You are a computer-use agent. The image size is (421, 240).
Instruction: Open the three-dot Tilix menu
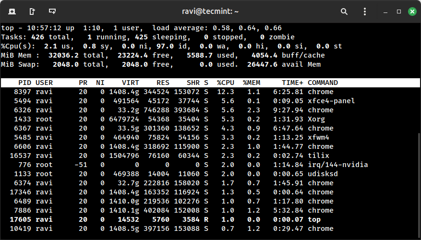362,11
